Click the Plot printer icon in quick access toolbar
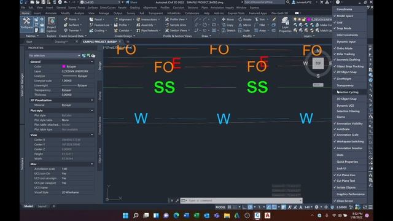This screenshot has width=393, height=221. click(60, 2)
